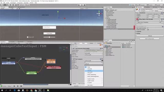Choose conf_no from the event dropdown

tap(94, 71)
